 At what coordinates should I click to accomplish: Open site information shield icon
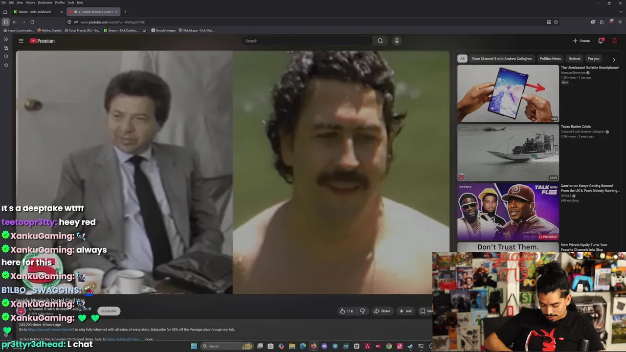pyautogui.click(x=69, y=22)
